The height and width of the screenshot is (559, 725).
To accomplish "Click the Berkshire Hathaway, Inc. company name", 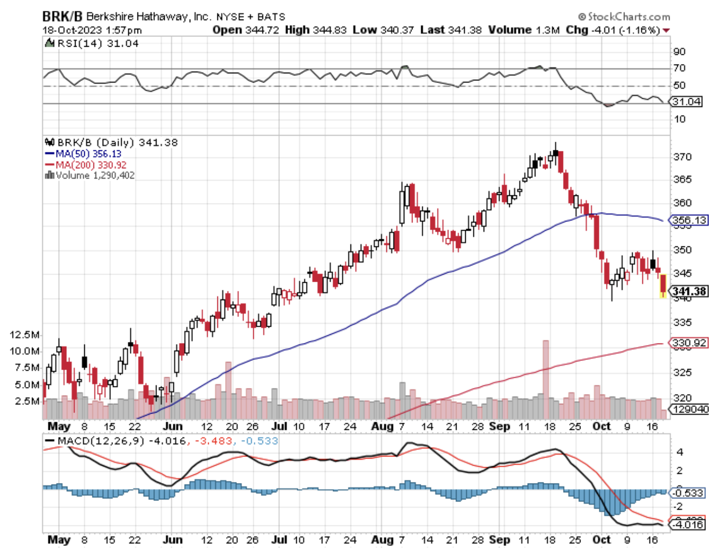I will pos(148,17).
